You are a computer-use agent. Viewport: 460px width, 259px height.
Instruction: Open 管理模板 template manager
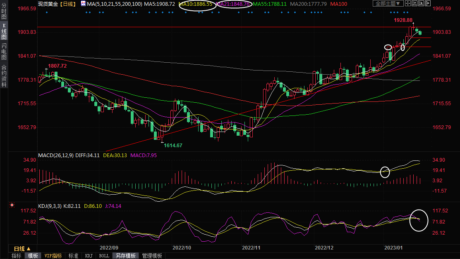tap(152, 256)
